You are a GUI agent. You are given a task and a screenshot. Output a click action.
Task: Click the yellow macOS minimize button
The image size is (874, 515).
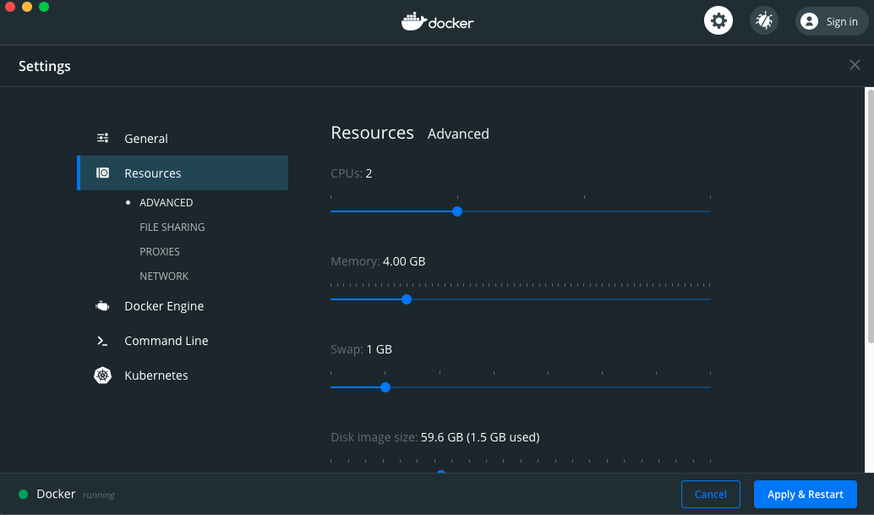[27, 7]
